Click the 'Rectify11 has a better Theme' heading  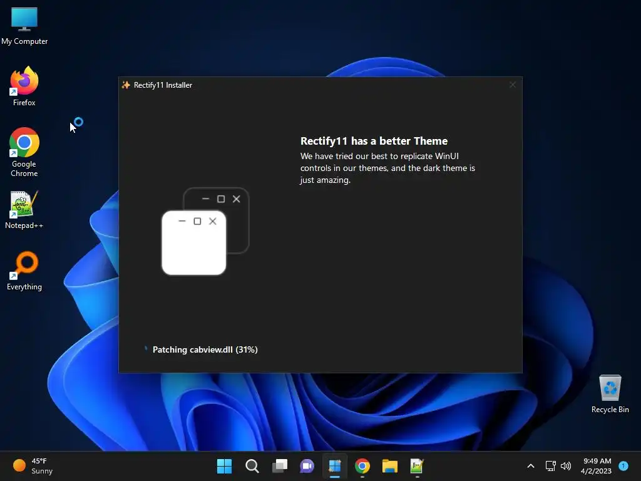pos(374,141)
